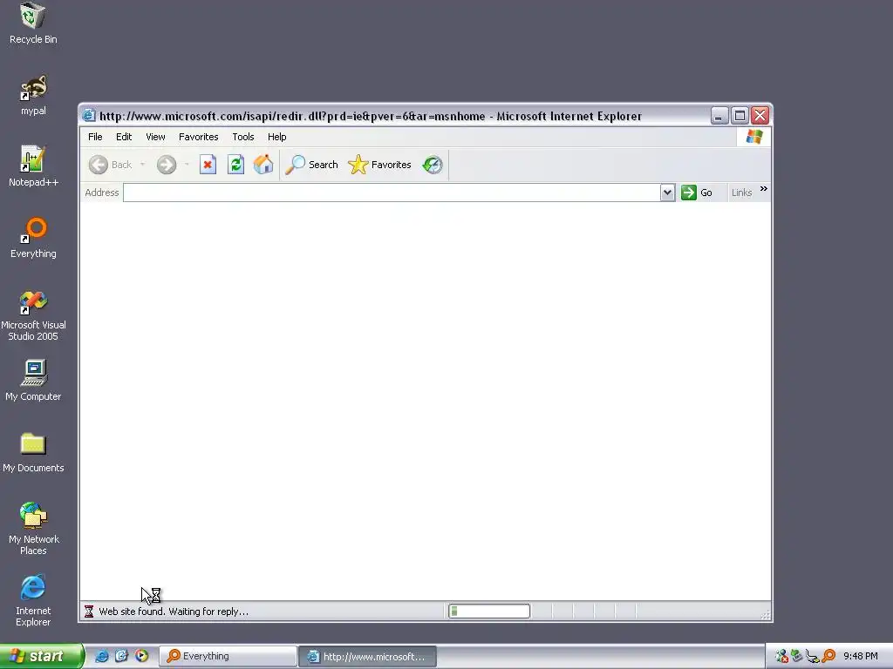This screenshot has width=893, height=669.
Task: Launch Windows Media Player from Quick Launch
Action: click(x=142, y=656)
